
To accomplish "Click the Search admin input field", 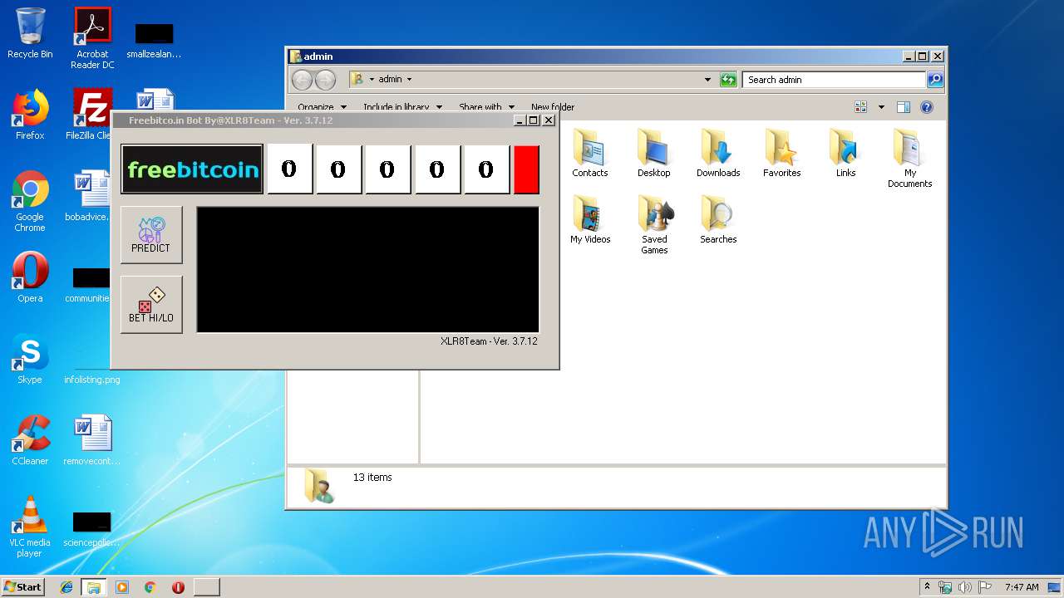I will [x=834, y=80].
